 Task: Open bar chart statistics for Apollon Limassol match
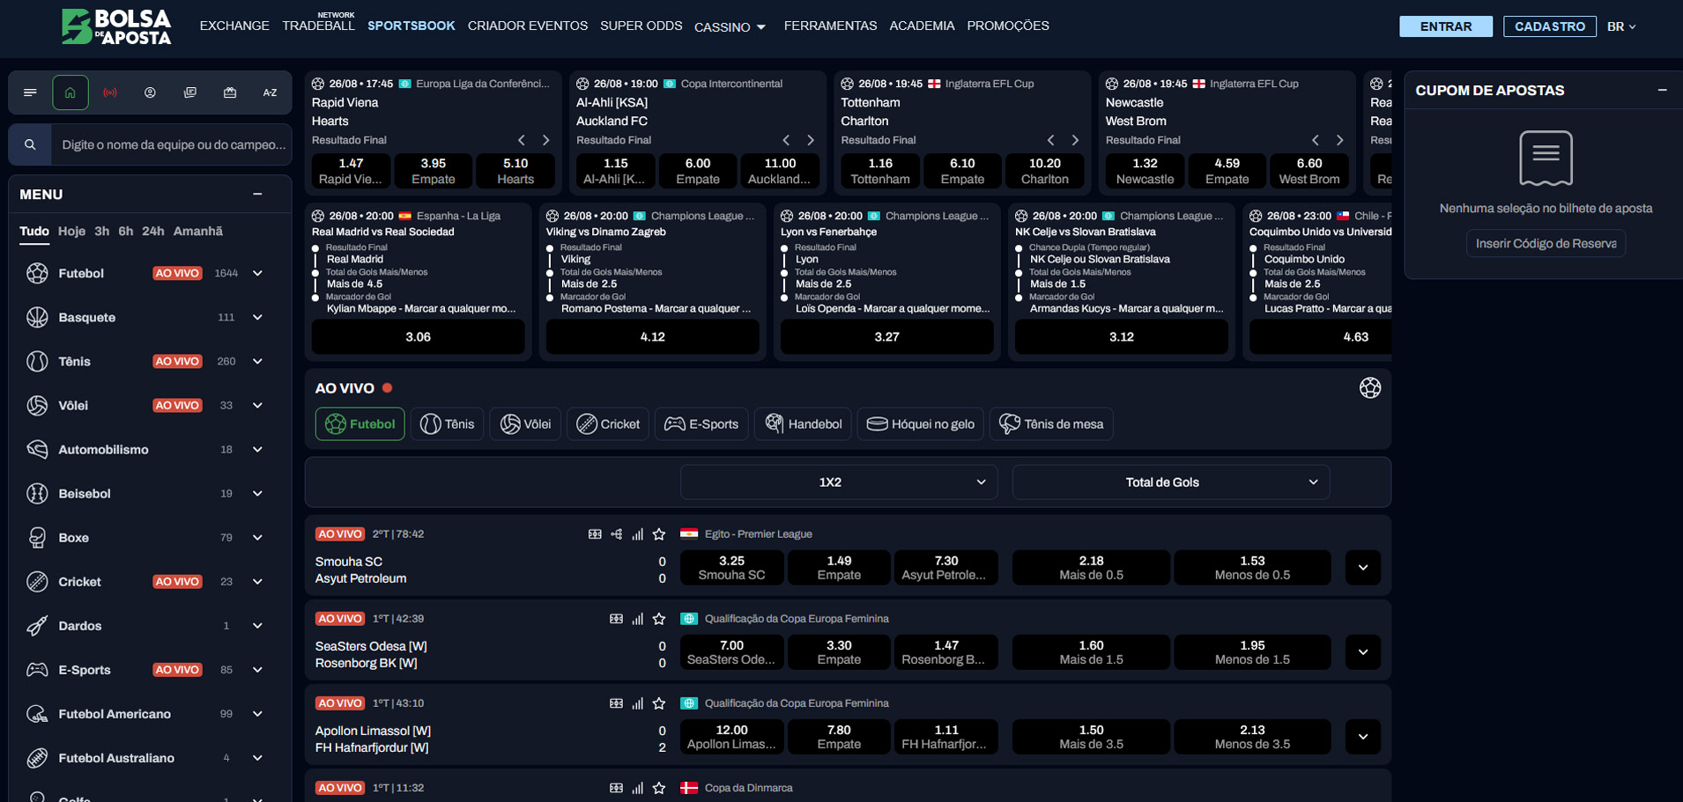[637, 703]
